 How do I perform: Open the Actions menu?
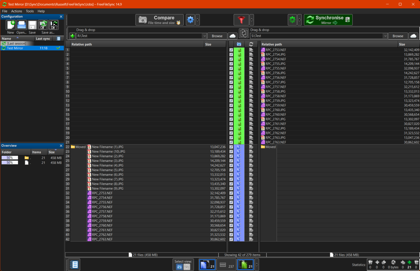16,11
